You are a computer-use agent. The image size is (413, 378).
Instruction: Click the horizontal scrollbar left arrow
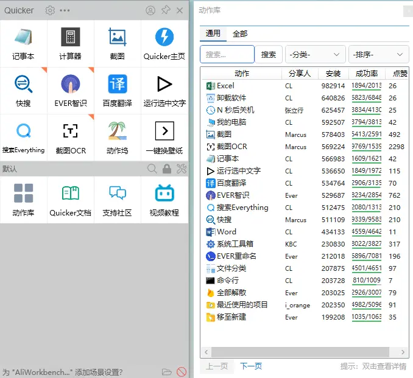tap(206, 352)
